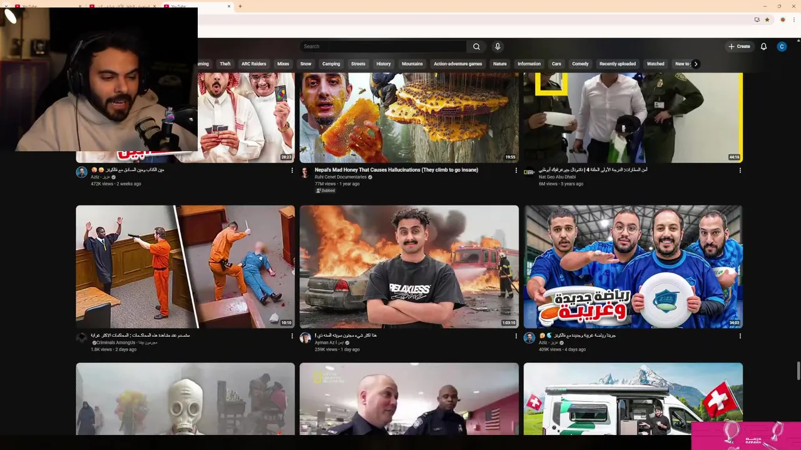Click Ayman Az channel avatar
Image resolution: width=801 pixels, height=450 pixels.
tap(305, 337)
